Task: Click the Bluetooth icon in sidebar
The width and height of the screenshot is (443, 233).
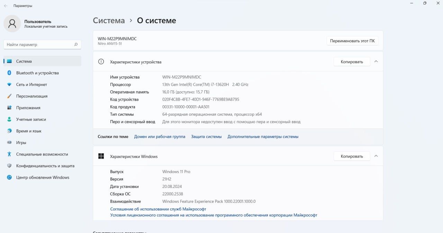Action: point(9,73)
